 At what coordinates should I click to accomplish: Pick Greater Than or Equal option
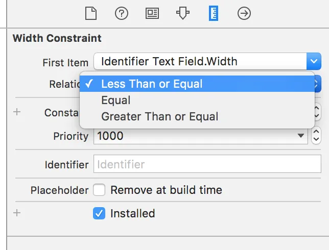pyautogui.click(x=159, y=117)
